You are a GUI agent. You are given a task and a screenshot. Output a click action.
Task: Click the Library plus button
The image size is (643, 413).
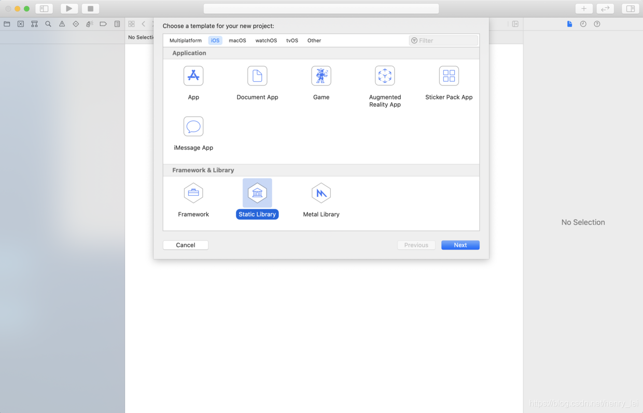coord(584,8)
